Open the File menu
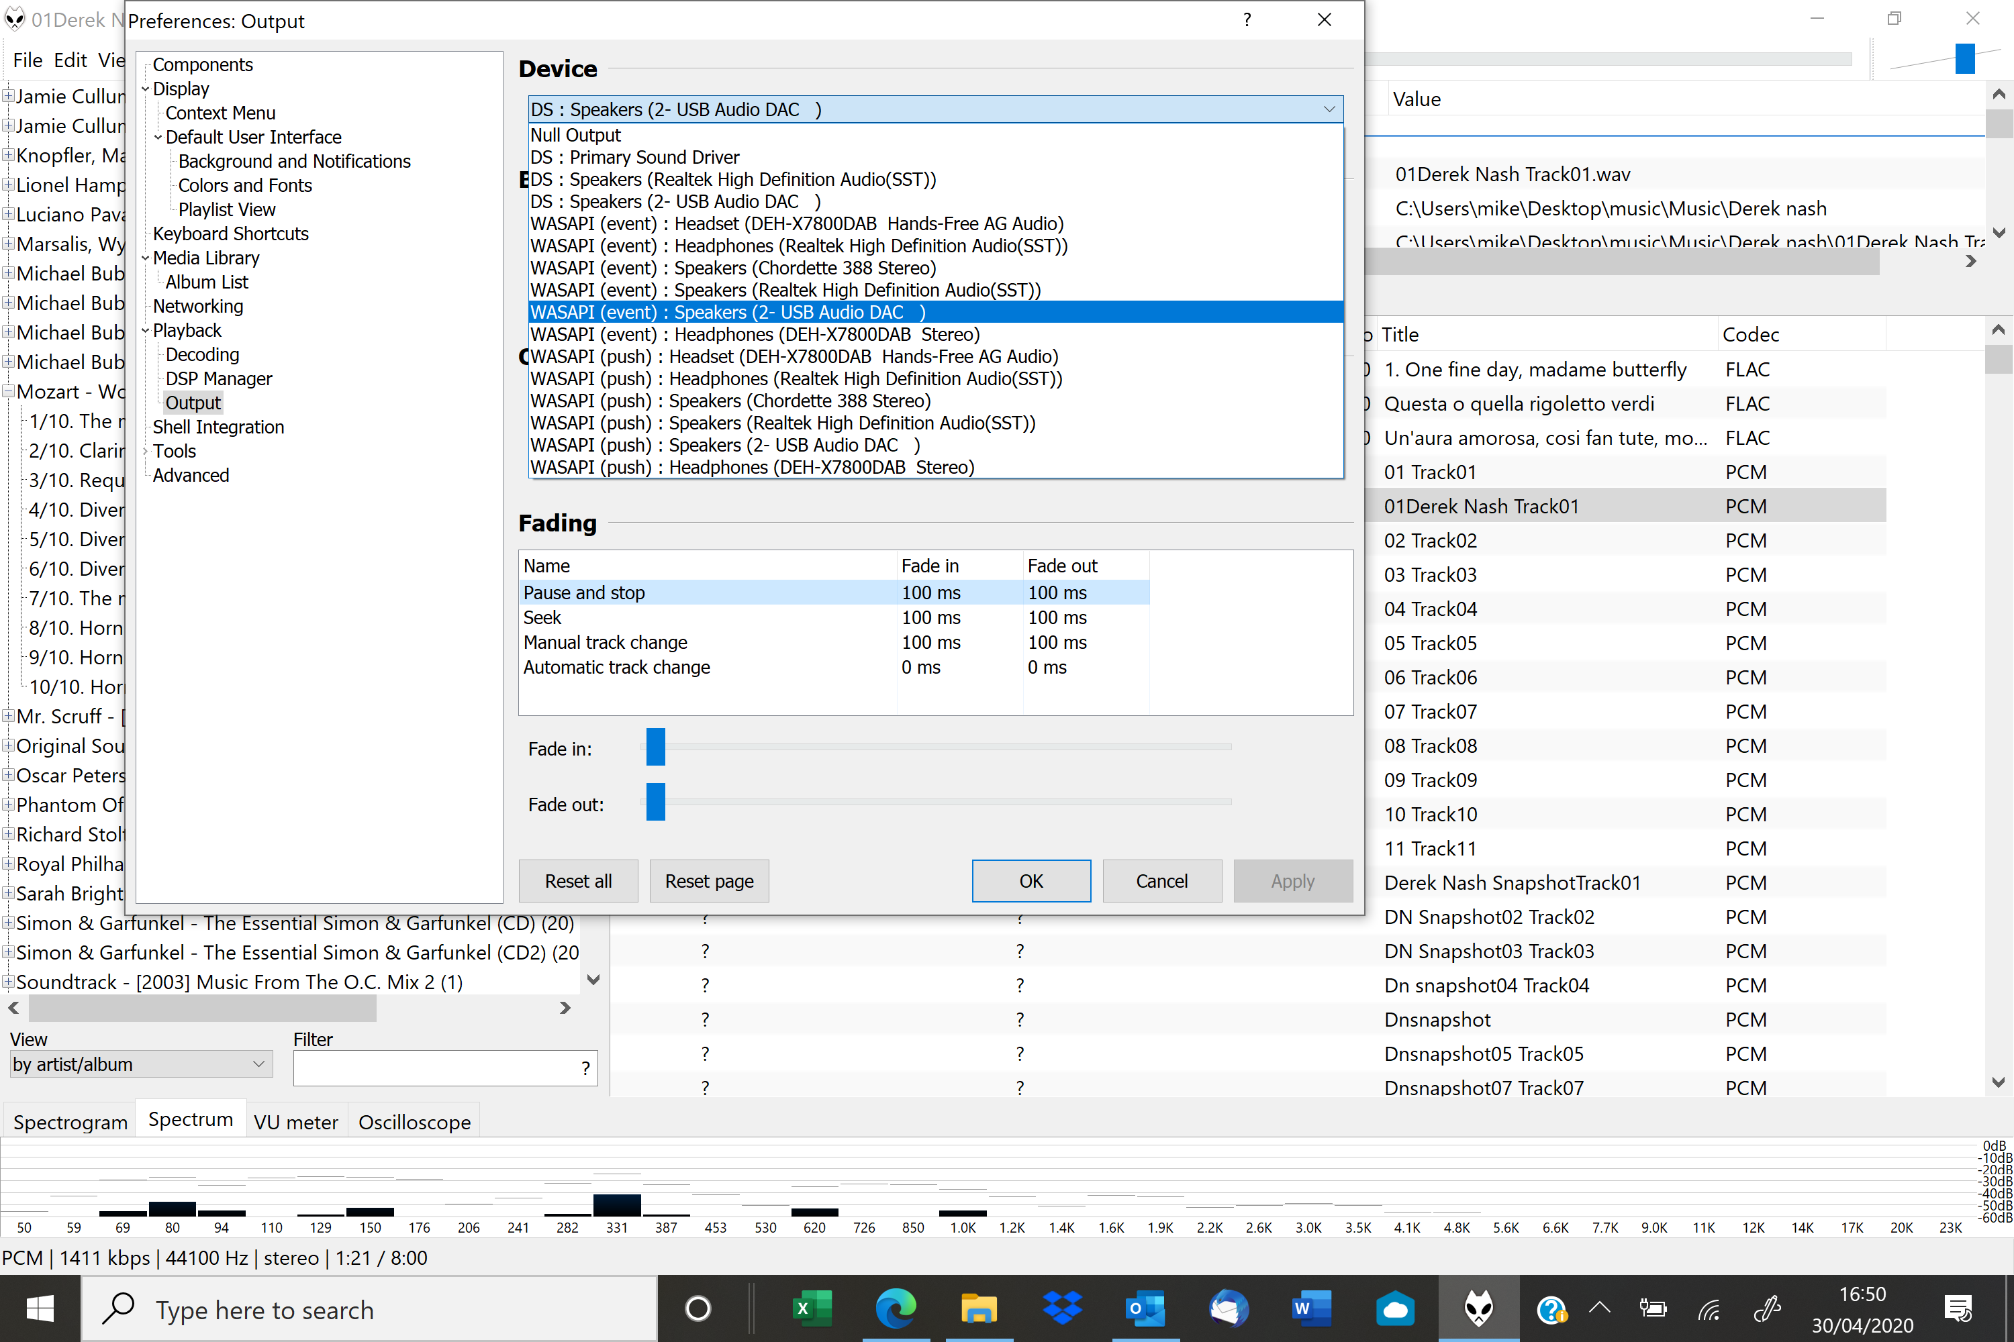 coord(28,60)
